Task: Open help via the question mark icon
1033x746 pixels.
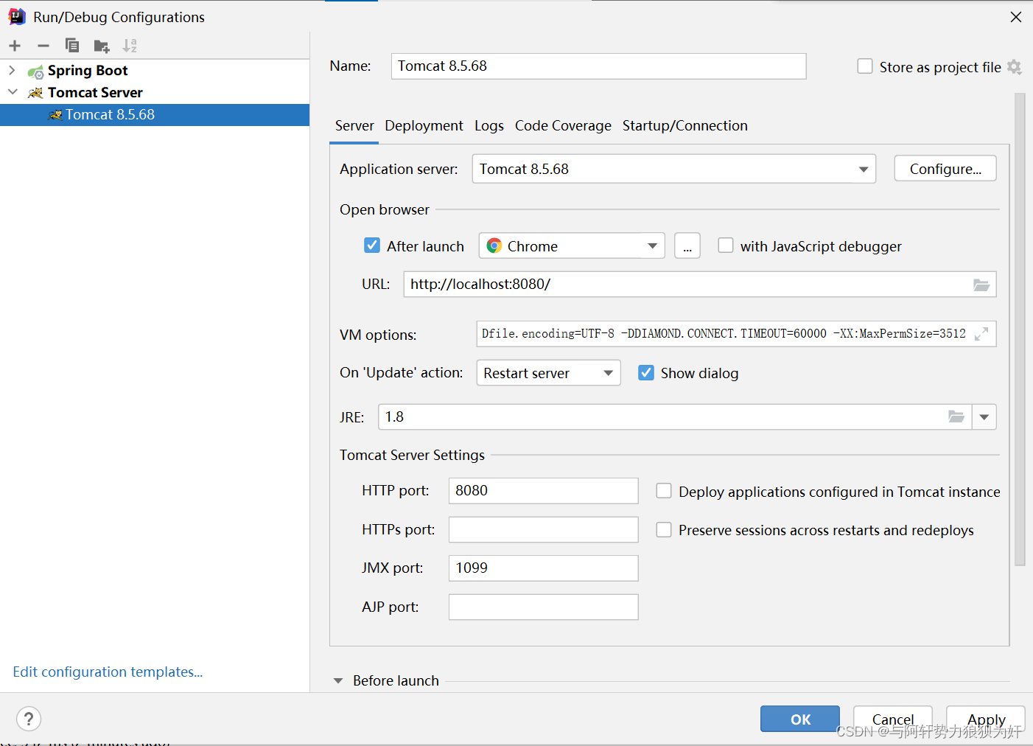Action: (x=28, y=719)
